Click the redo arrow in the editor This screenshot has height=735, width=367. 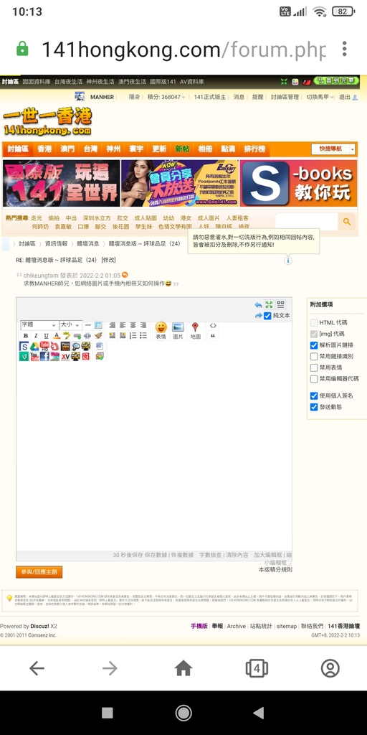258,316
